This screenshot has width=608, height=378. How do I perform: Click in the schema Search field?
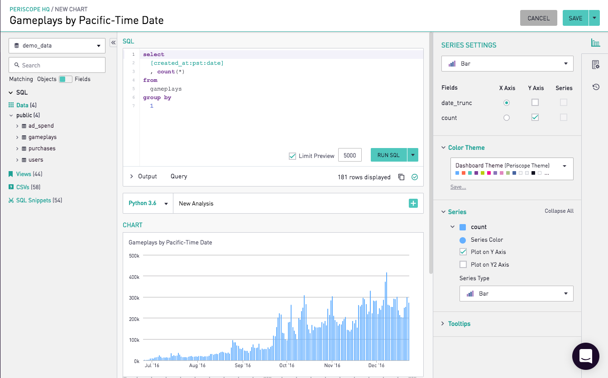coord(57,65)
